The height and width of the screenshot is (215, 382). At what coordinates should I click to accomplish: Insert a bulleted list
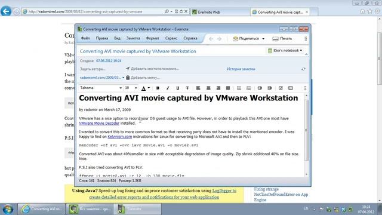[239, 88]
